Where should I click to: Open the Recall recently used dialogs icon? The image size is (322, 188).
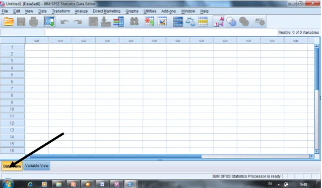point(49,22)
